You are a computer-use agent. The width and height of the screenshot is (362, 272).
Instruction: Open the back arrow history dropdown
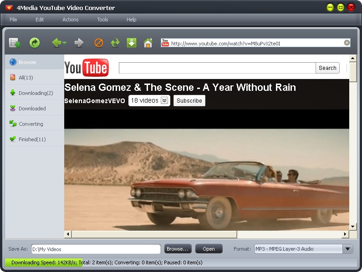[64, 43]
